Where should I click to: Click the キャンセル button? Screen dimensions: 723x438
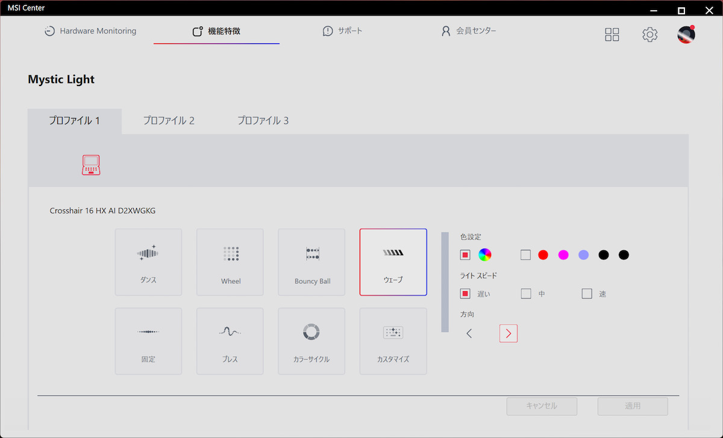point(542,406)
